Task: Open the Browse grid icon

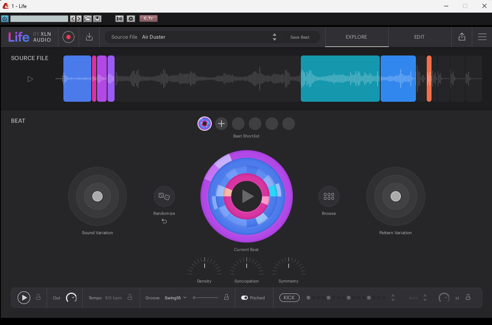Action: (329, 196)
